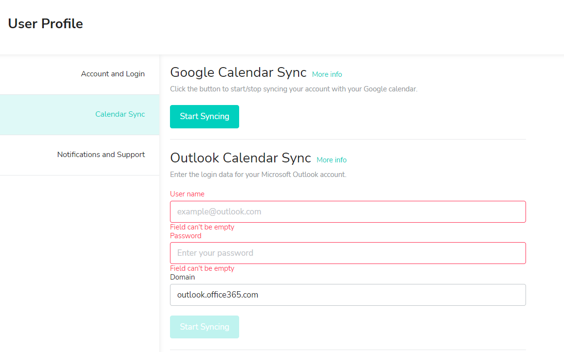Start syncing with Google Calendar
This screenshot has width=564, height=352.
[x=204, y=116]
